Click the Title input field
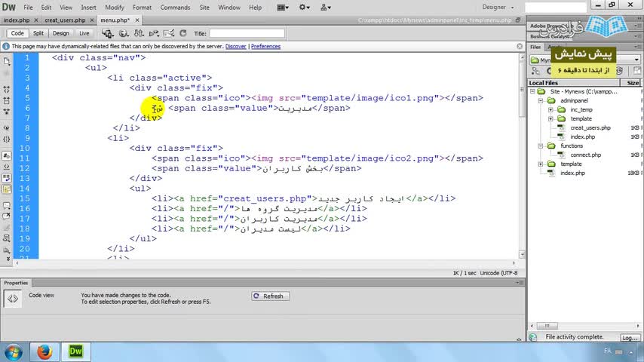 [x=247, y=33]
